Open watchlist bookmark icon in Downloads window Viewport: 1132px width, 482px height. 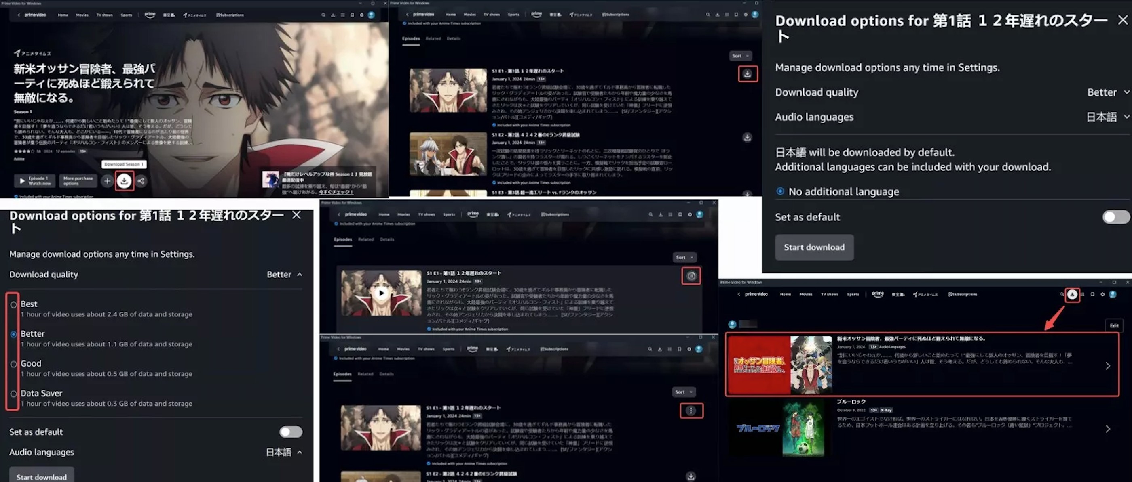(x=1092, y=295)
